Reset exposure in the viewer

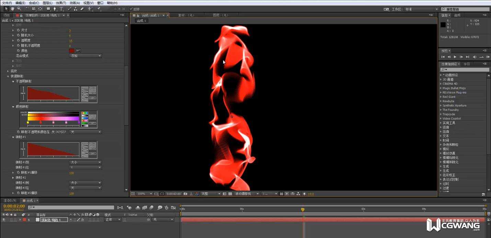[x=304, y=194]
